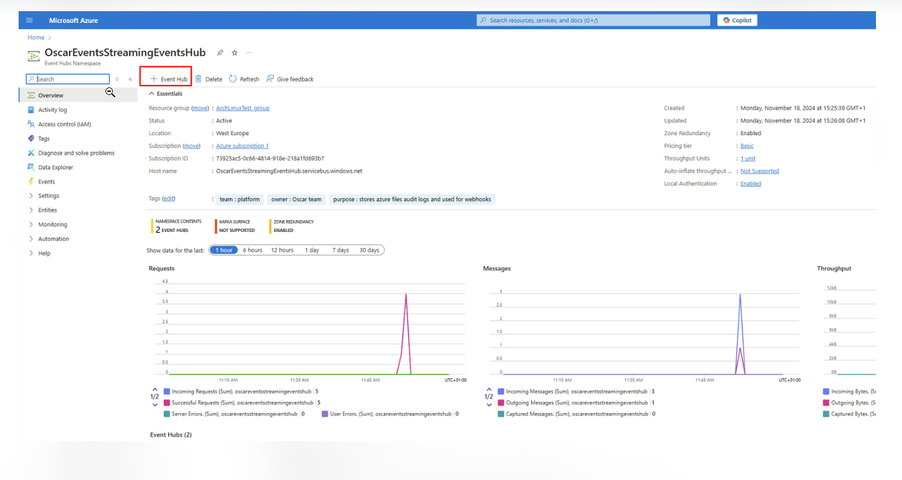Collapse the left sidebar menu
The image size is (902, 480).
pos(130,79)
